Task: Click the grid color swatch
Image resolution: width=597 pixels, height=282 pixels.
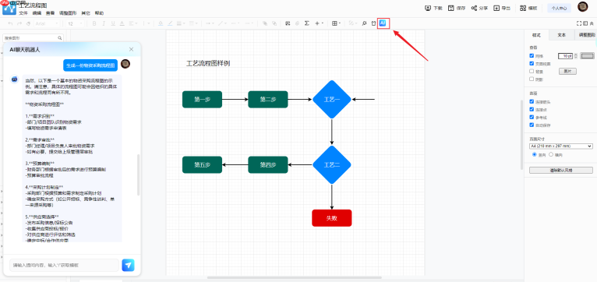Action: (x=587, y=56)
